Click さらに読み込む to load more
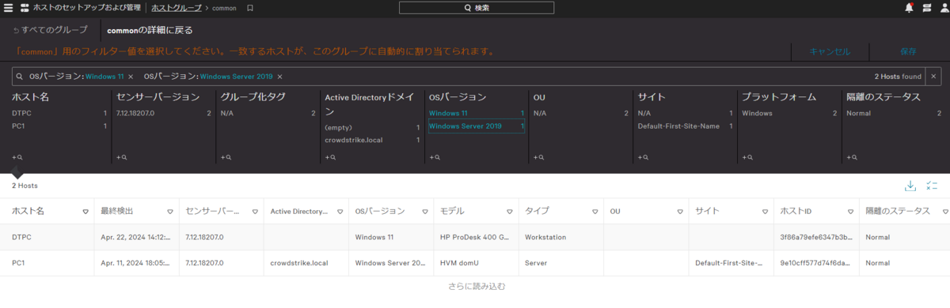 477,286
